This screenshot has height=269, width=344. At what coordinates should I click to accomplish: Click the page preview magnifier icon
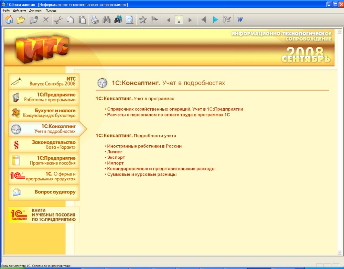tap(129, 20)
